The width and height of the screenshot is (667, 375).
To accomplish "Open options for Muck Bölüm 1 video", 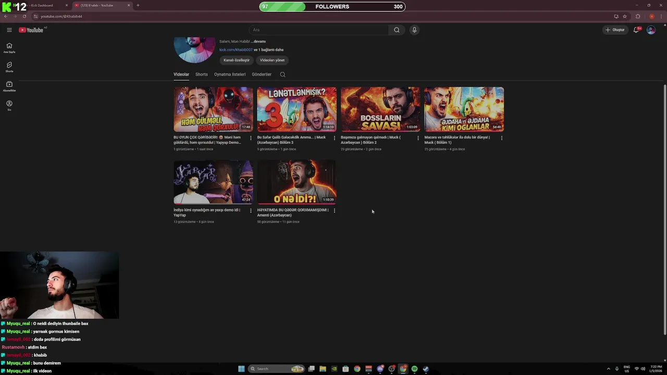I will point(502,138).
